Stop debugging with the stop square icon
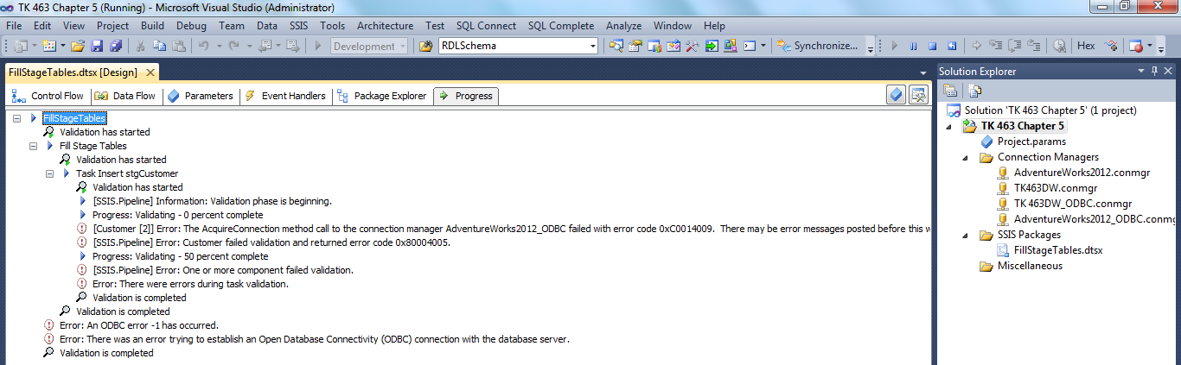The height and width of the screenshot is (365, 1181). [x=932, y=46]
